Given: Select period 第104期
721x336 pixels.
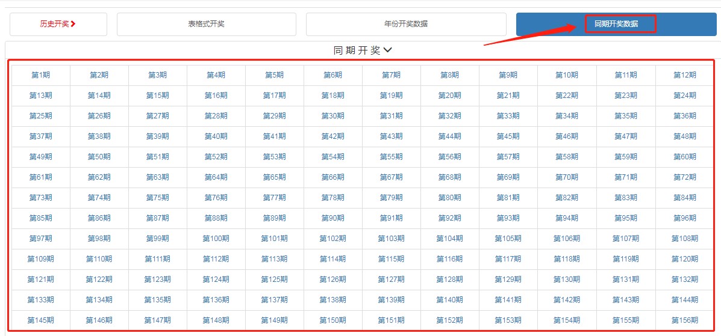Looking at the screenshot, I should 450,239.
